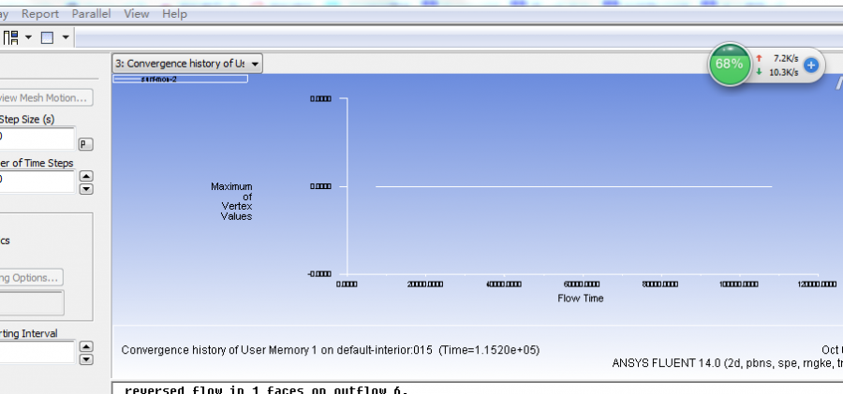Click the Flow Time axis label
The image size is (843, 394).
(581, 299)
